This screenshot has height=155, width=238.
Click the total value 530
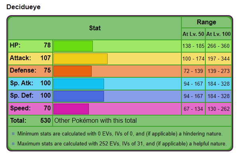[x=45, y=121]
